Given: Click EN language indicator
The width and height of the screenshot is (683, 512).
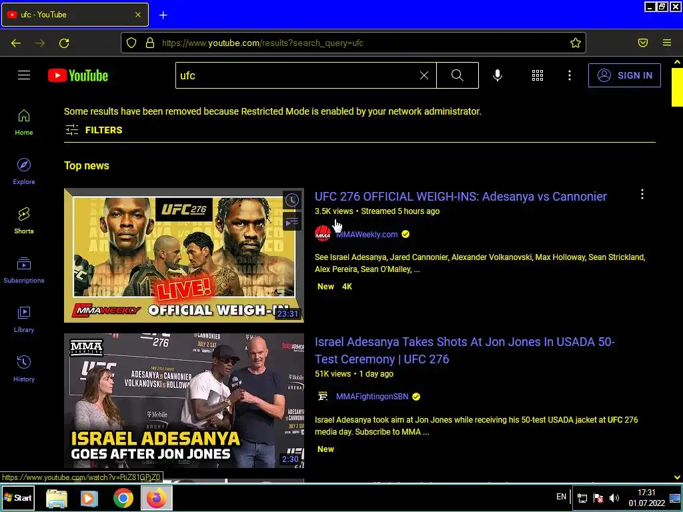Looking at the screenshot, I should 561,496.
